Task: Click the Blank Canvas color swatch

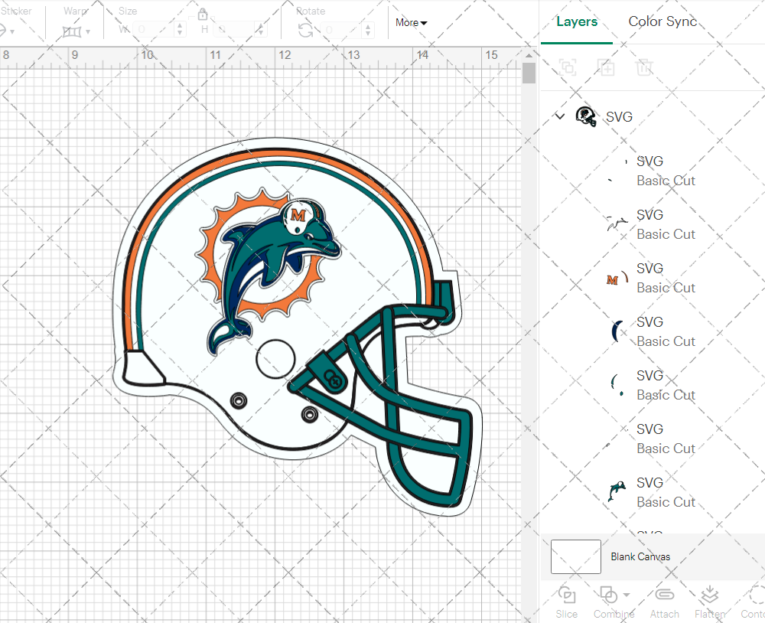Action: 575,556
